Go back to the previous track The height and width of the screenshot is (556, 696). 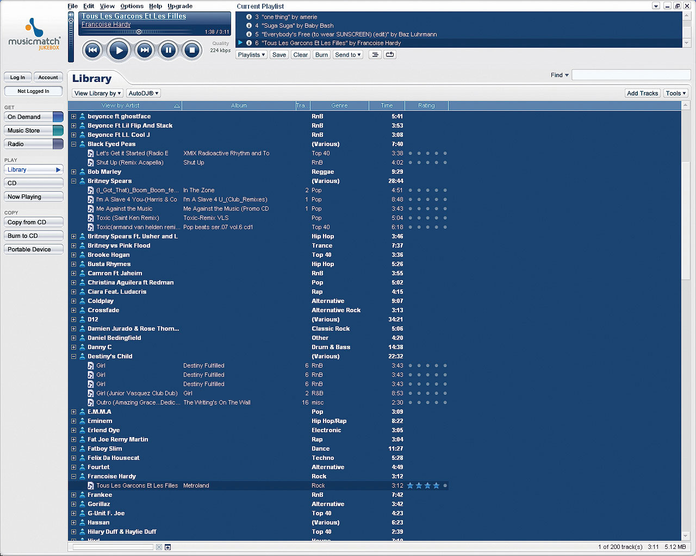(x=92, y=50)
